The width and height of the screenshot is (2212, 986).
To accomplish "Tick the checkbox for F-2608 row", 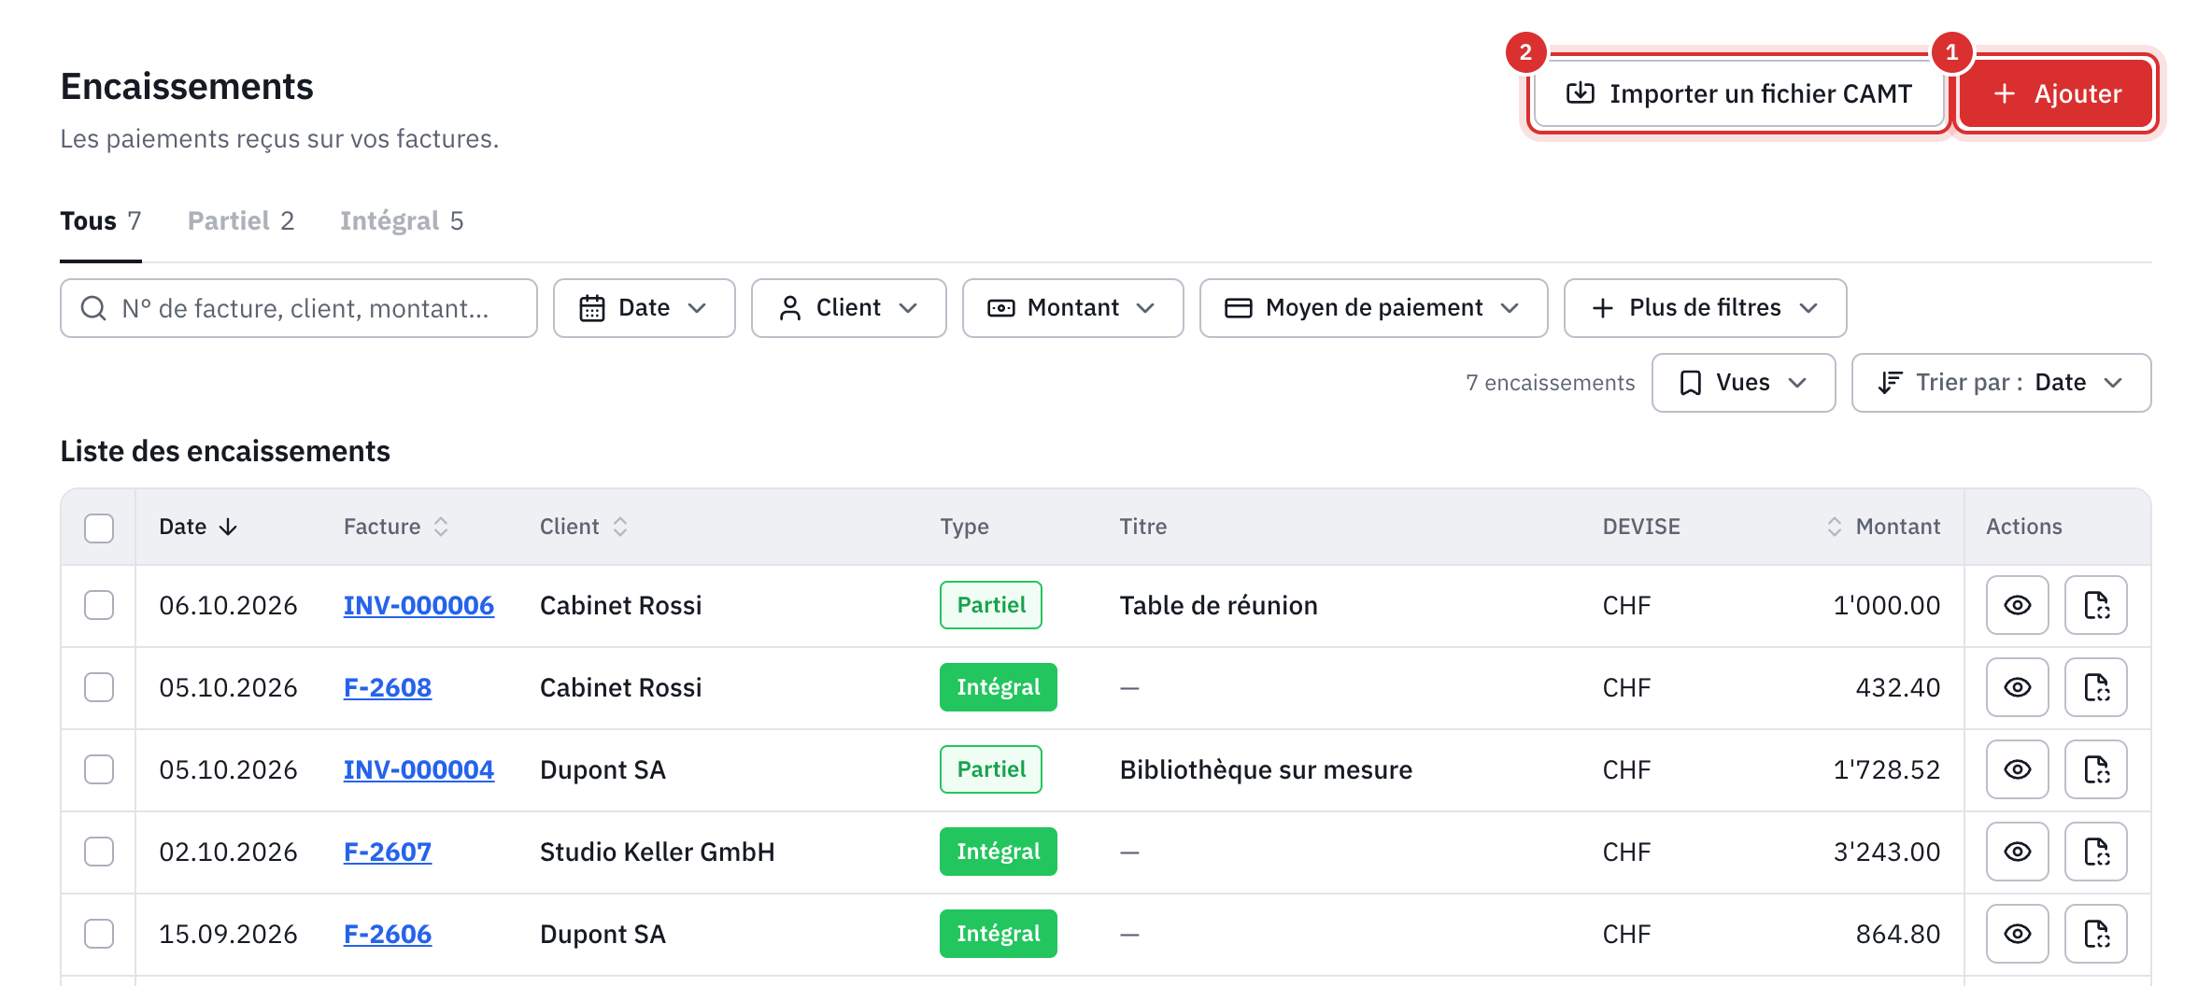I will pos(99,687).
